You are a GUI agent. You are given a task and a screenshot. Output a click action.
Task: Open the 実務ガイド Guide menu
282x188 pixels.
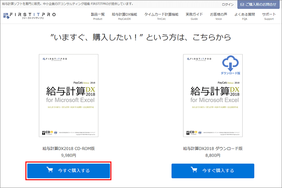194,16
